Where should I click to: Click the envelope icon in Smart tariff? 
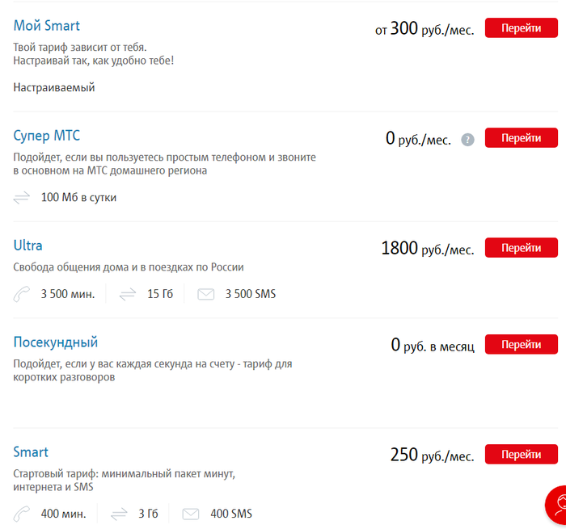(191, 514)
